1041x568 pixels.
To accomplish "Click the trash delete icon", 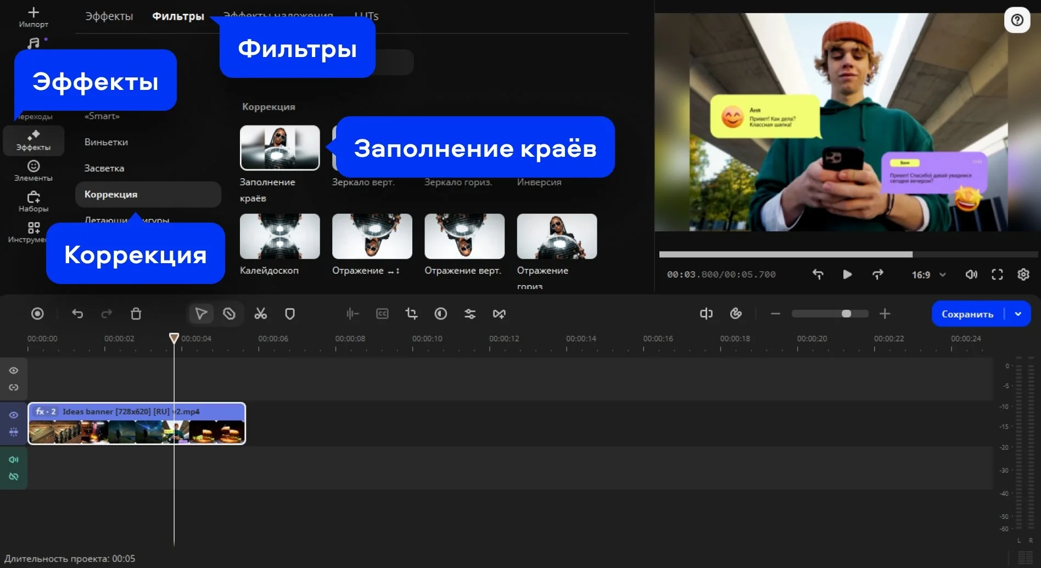I will click(x=136, y=314).
